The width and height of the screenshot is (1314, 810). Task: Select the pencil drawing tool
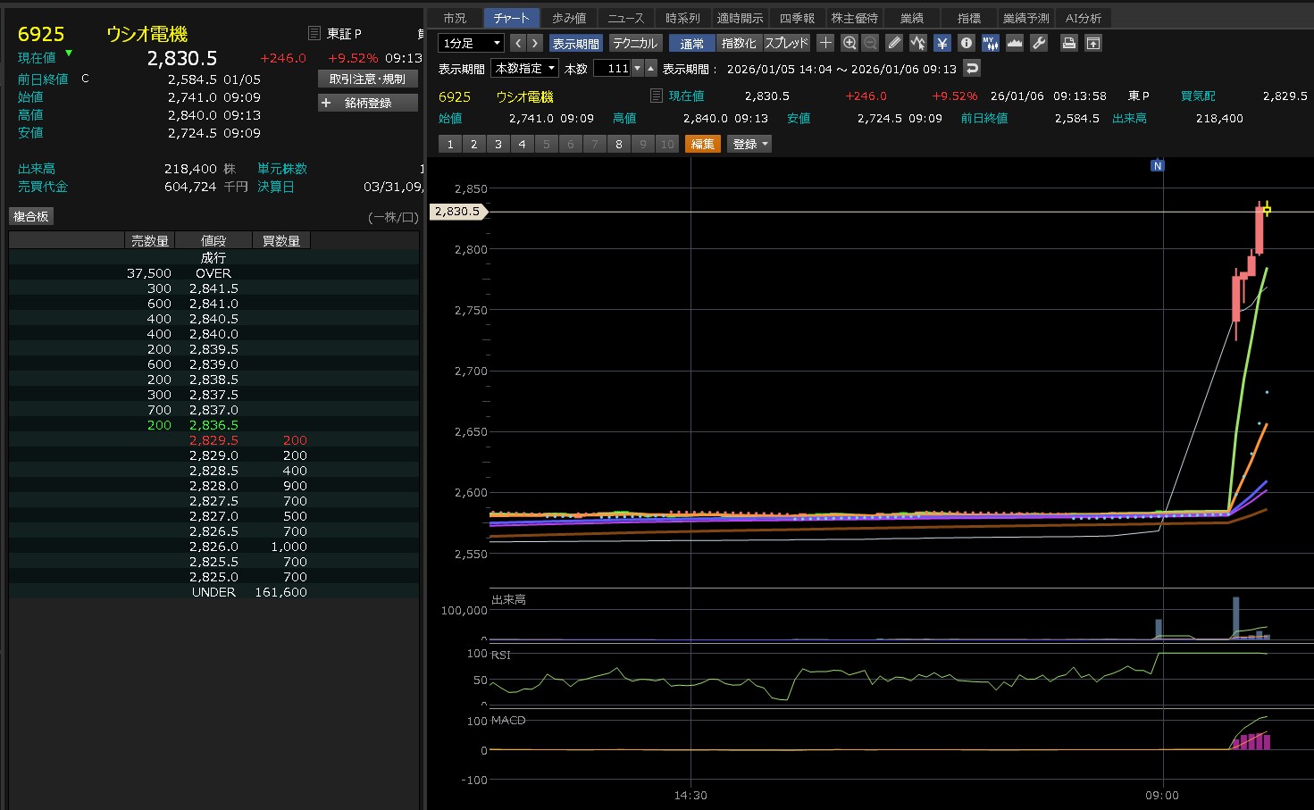(894, 43)
